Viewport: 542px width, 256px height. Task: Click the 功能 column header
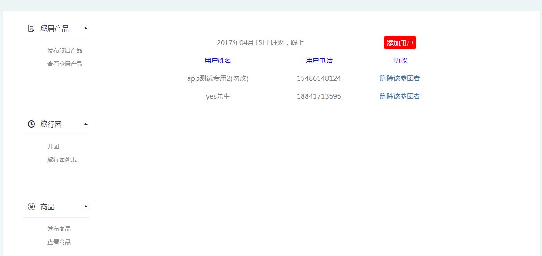pos(400,61)
